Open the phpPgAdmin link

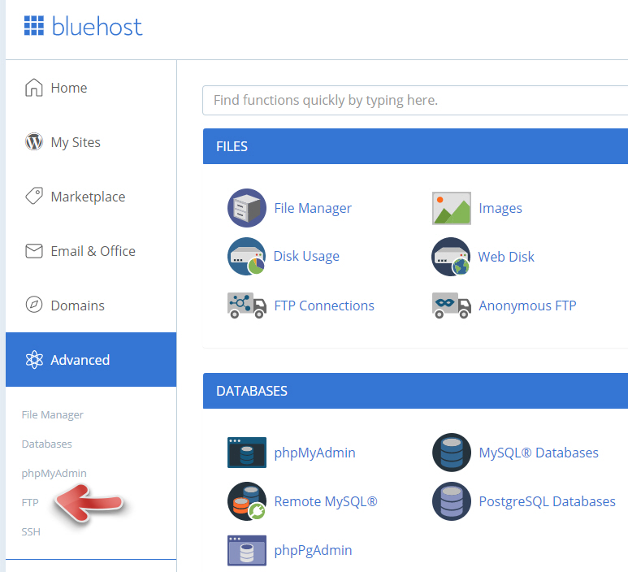(x=313, y=550)
